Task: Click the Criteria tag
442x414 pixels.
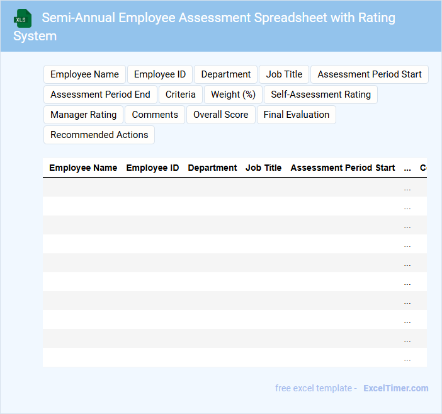Action: click(181, 95)
